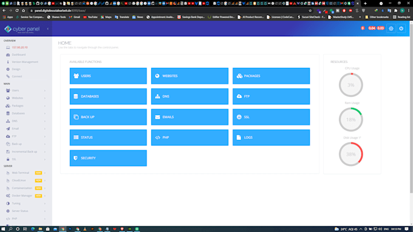This screenshot has height=232, width=413.
Task: Expand the DNS sidebar menu
Action: click(x=26, y=121)
